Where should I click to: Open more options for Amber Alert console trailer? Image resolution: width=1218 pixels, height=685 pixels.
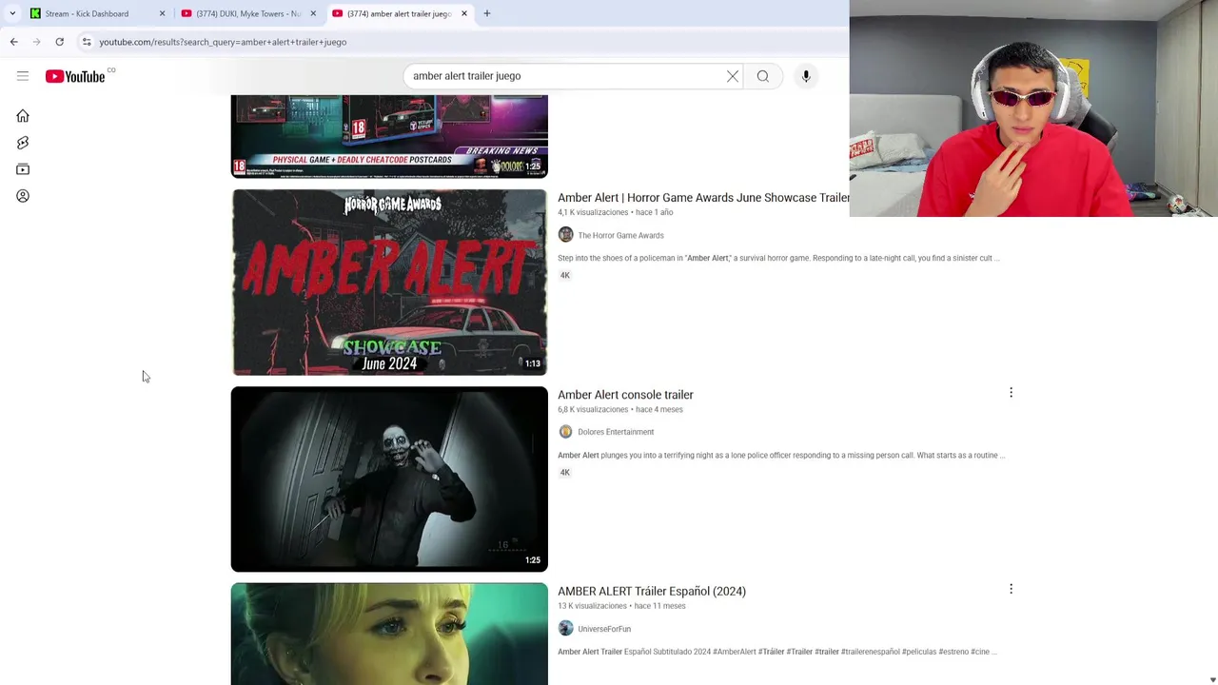[1011, 392]
